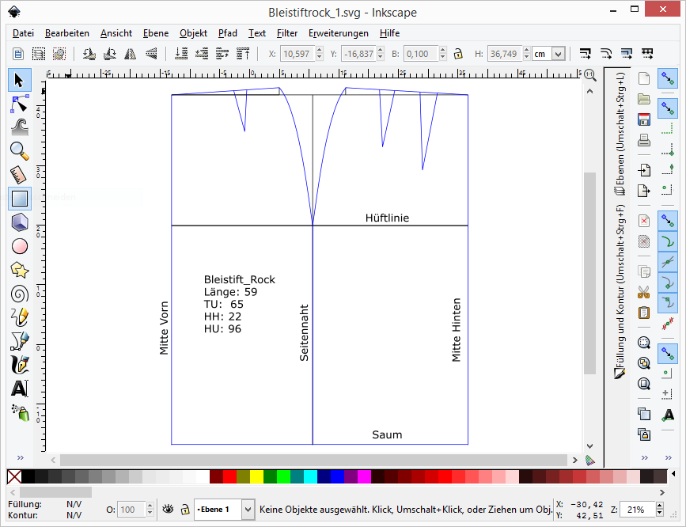Toggle width-height ratio lock

click(x=457, y=54)
